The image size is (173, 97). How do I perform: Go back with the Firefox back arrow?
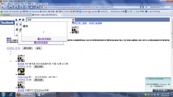click(x=2, y=7)
